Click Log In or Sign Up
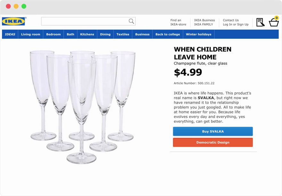 pyautogui.click(x=236, y=24)
